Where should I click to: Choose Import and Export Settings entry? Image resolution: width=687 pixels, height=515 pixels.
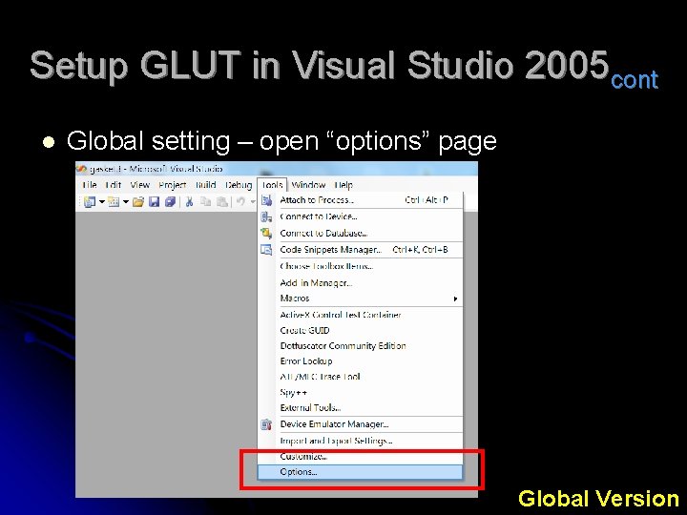tap(360, 441)
